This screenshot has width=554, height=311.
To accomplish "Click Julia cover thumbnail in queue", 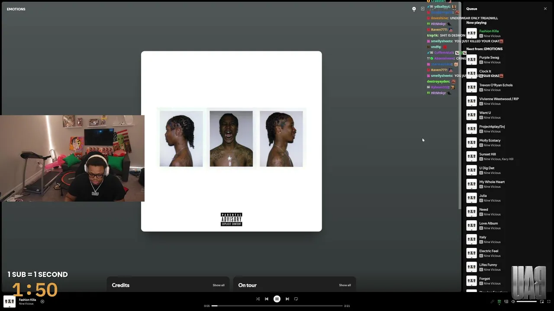I will click(x=471, y=198).
